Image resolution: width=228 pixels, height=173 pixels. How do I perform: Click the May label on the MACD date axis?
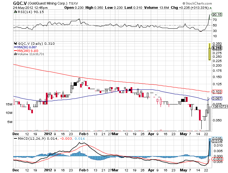pos(183,170)
